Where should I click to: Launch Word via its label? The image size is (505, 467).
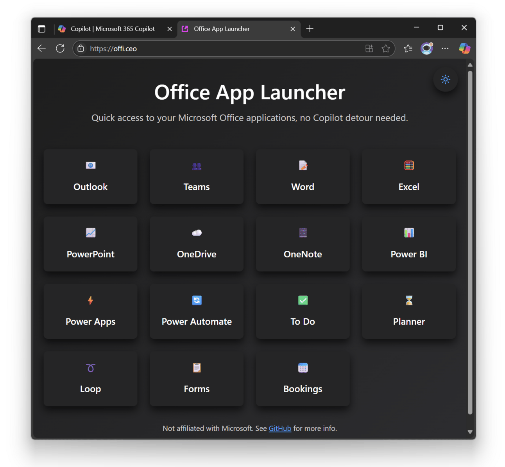[303, 187]
